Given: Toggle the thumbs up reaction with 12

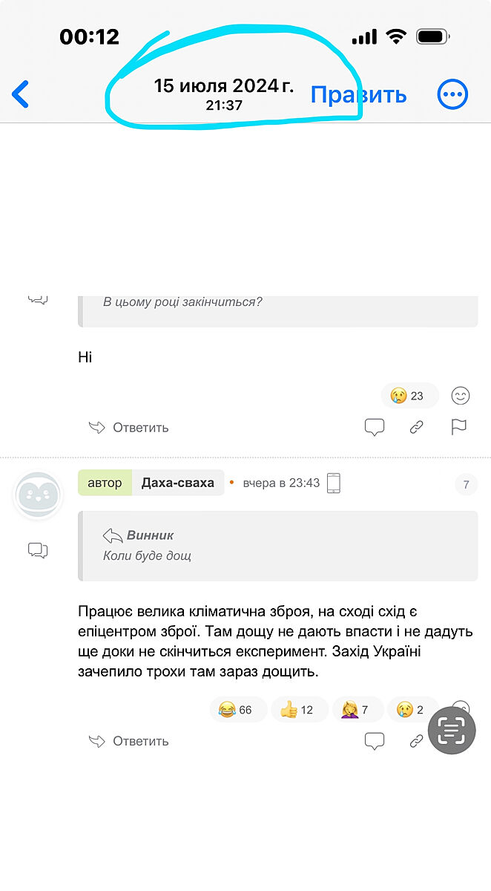Looking at the screenshot, I should point(297,710).
